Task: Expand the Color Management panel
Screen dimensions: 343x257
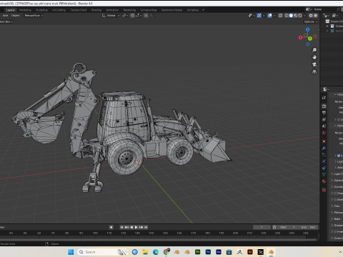Action: (x=337, y=238)
